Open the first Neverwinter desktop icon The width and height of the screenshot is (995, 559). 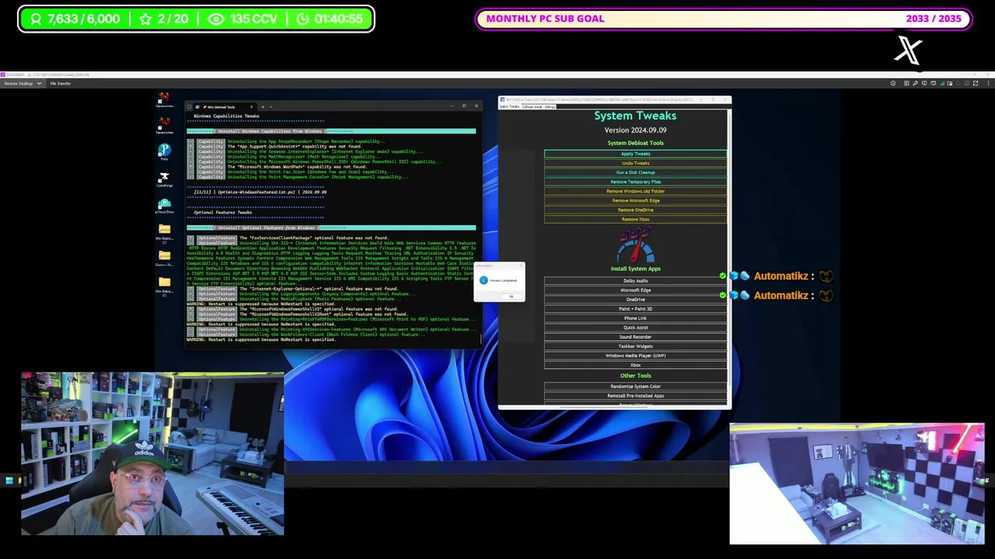pos(163,100)
